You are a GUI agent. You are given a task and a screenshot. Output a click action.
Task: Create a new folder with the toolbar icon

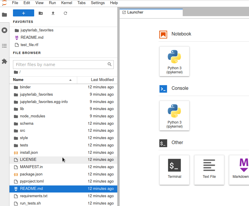pyautogui.click(x=41, y=13)
